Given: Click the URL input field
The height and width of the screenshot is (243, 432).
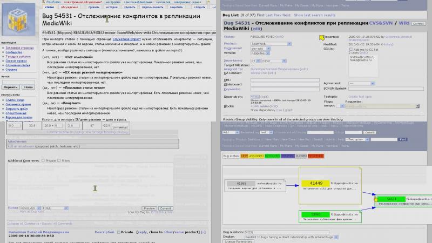Looking at the screenshot, I should tap(285, 80).
